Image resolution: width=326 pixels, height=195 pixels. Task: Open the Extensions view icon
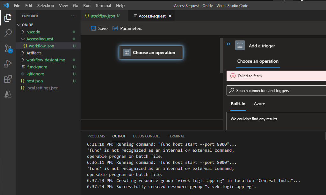point(8,79)
